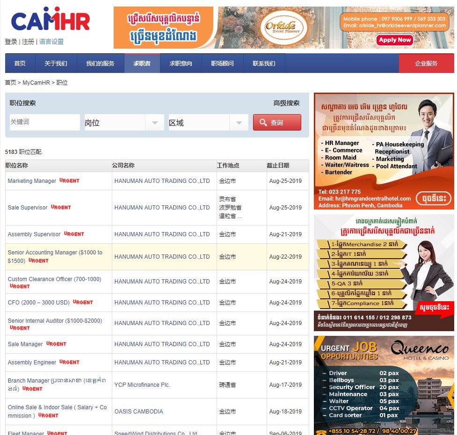Click YCP Microfinance Plc. company name
Viewport: 457px width, 435px height.
pyautogui.click(x=142, y=385)
